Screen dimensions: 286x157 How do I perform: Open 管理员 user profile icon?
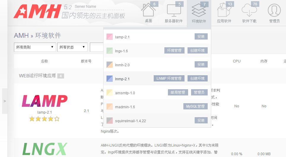pyautogui.click(x=274, y=11)
